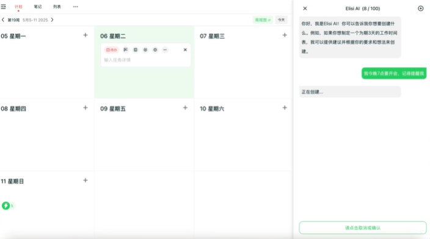
Task: Click the Elisi AI target icon
Action: click(x=421, y=9)
